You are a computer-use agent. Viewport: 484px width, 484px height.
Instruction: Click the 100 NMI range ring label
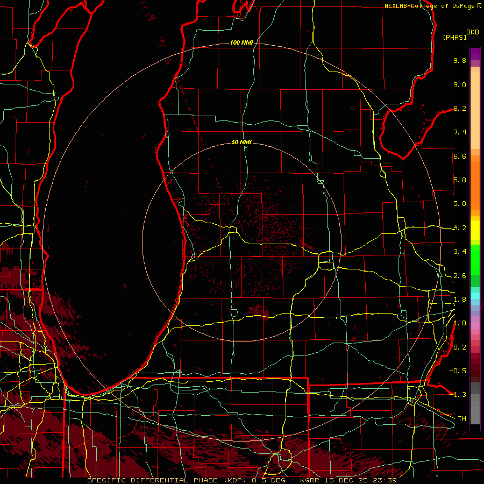(241, 42)
